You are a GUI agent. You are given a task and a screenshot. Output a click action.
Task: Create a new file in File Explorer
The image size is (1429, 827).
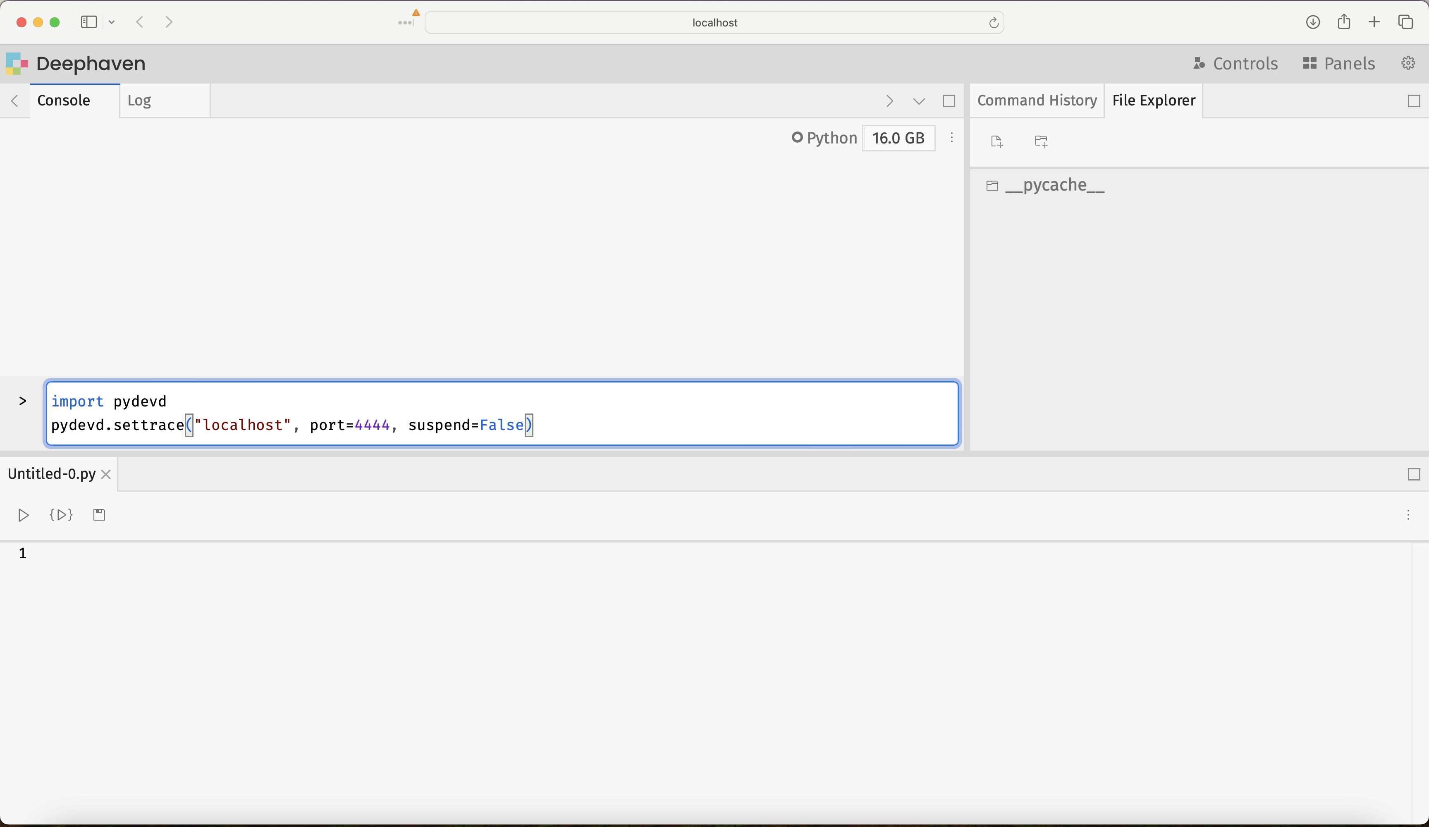[996, 141]
